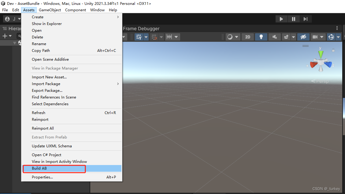Open the gizmos dropdown arrow
Image resolution: width=345 pixels, height=194 pixels.
(339, 37)
